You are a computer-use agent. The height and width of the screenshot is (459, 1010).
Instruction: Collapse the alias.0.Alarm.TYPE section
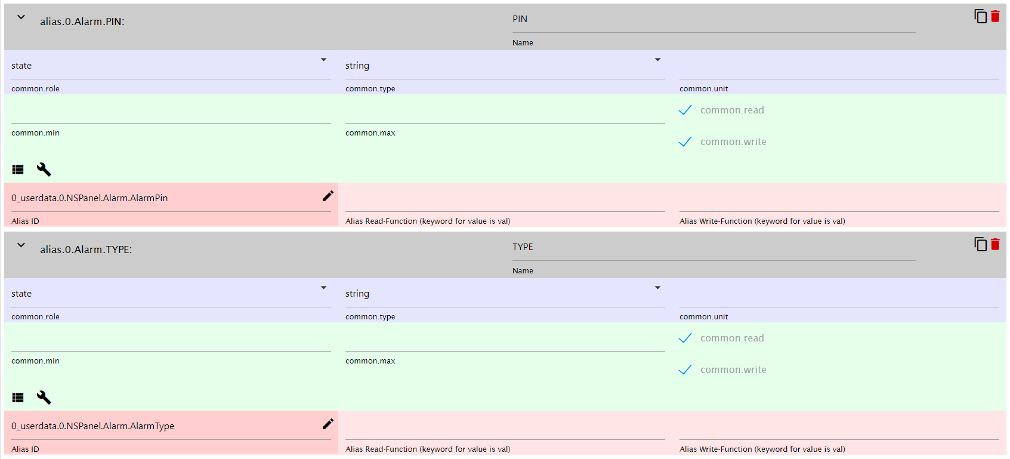21,245
